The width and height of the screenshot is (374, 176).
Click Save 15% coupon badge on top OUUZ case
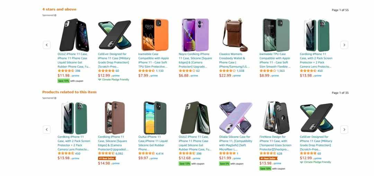(63, 81)
